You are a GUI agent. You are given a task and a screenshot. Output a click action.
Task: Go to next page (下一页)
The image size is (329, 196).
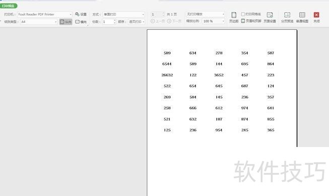point(174,21)
